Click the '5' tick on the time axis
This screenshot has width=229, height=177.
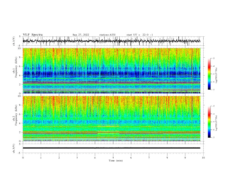click(113, 158)
